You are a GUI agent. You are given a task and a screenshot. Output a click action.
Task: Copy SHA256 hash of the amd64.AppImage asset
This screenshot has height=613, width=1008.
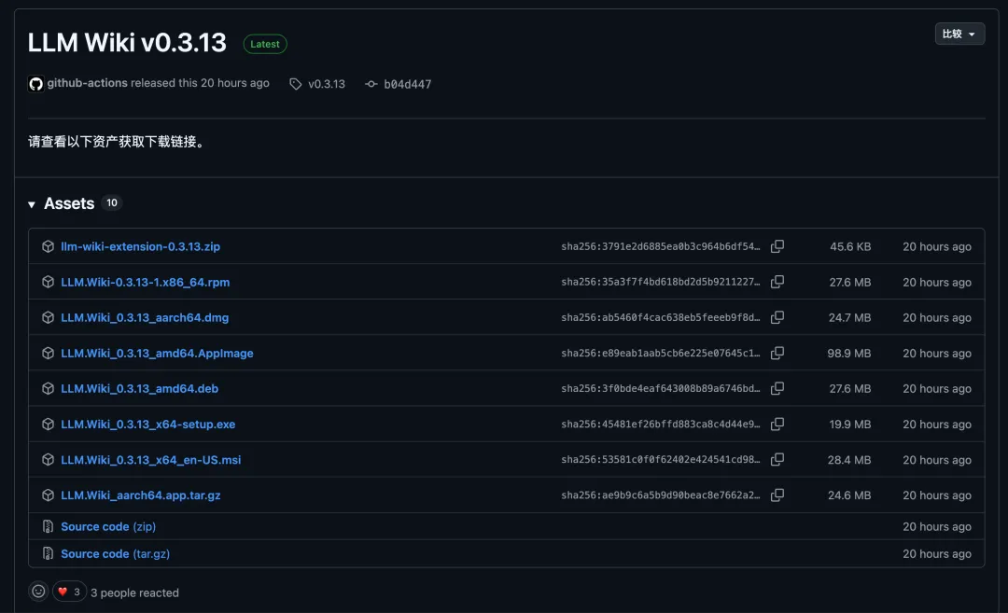coord(777,353)
